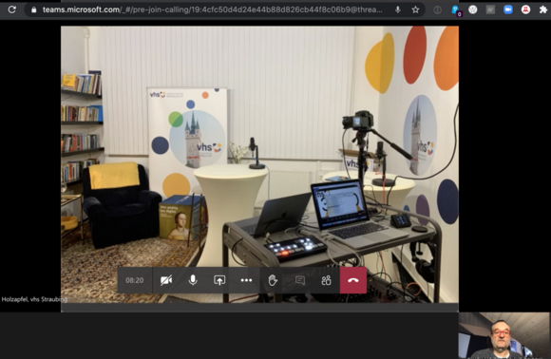
Task: Raise your hand in the meeting
Action: [x=273, y=280]
